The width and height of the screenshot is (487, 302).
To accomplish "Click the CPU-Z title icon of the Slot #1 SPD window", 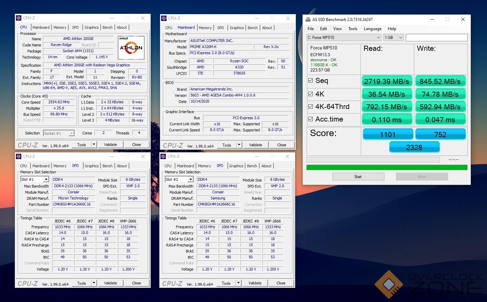I will tap(19, 156).
